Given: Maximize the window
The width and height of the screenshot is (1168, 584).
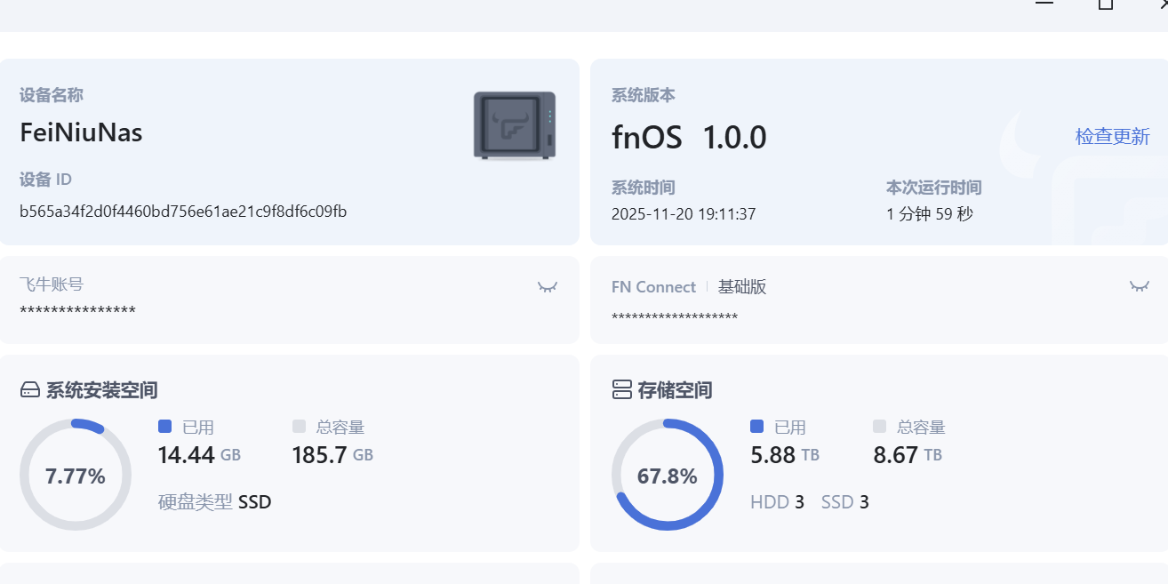Looking at the screenshot, I should (1106, 4).
